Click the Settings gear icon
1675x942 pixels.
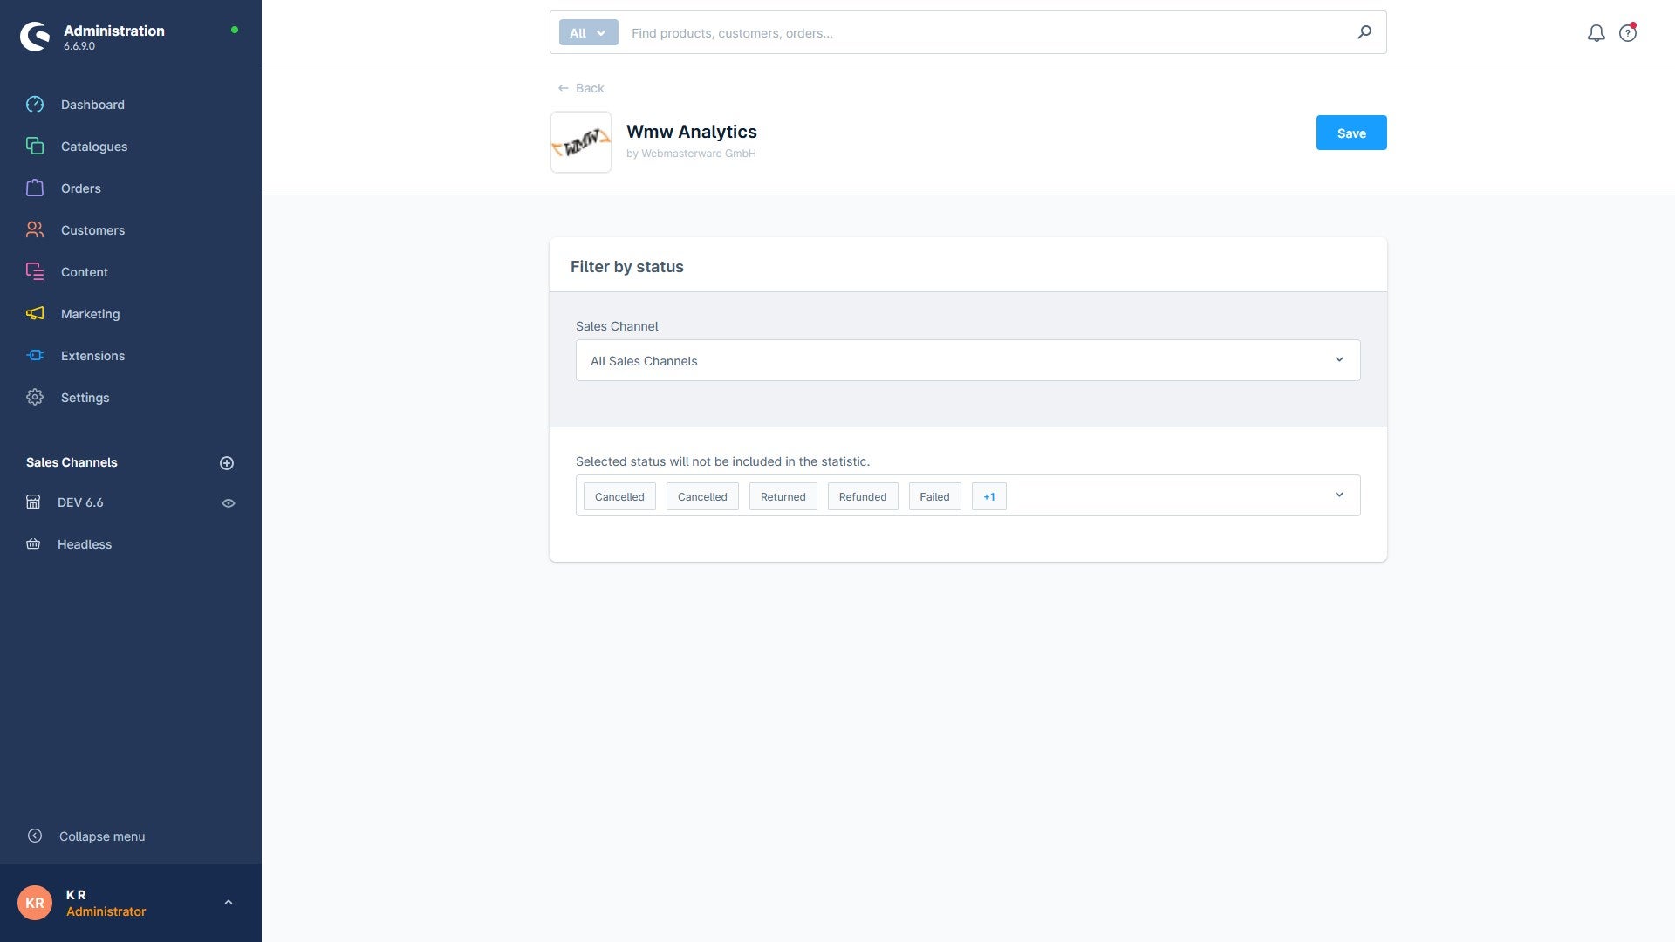point(35,398)
